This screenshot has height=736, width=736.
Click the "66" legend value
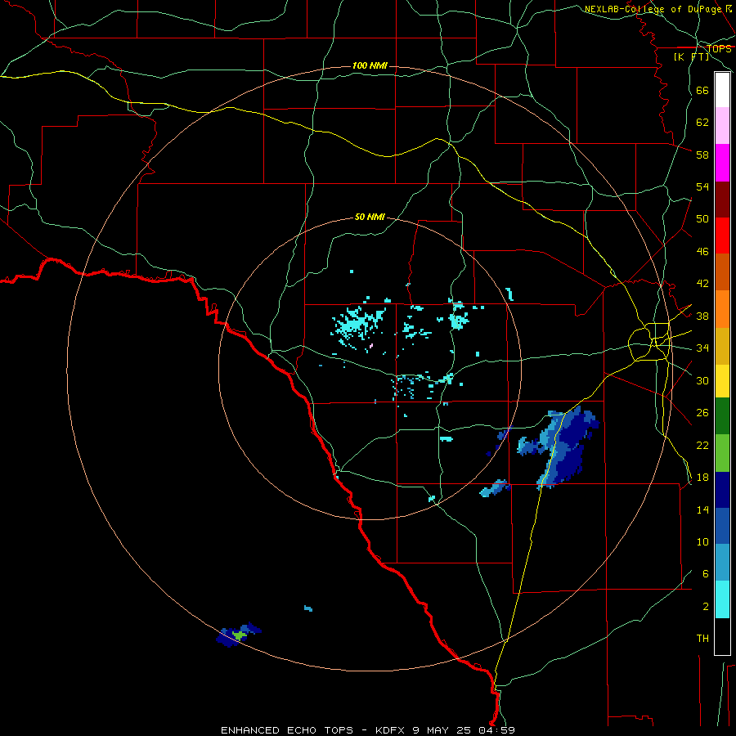[702, 91]
